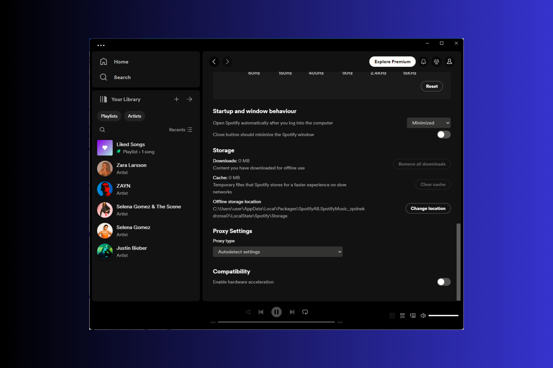The height and width of the screenshot is (368, 553).
Task: Toggle close button minimizes Spotify window
Action: 444,135
